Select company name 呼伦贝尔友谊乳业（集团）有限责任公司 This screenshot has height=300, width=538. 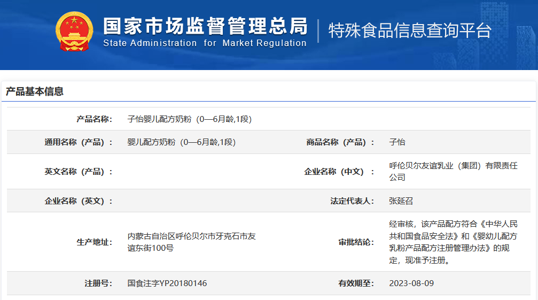point(453,172)
